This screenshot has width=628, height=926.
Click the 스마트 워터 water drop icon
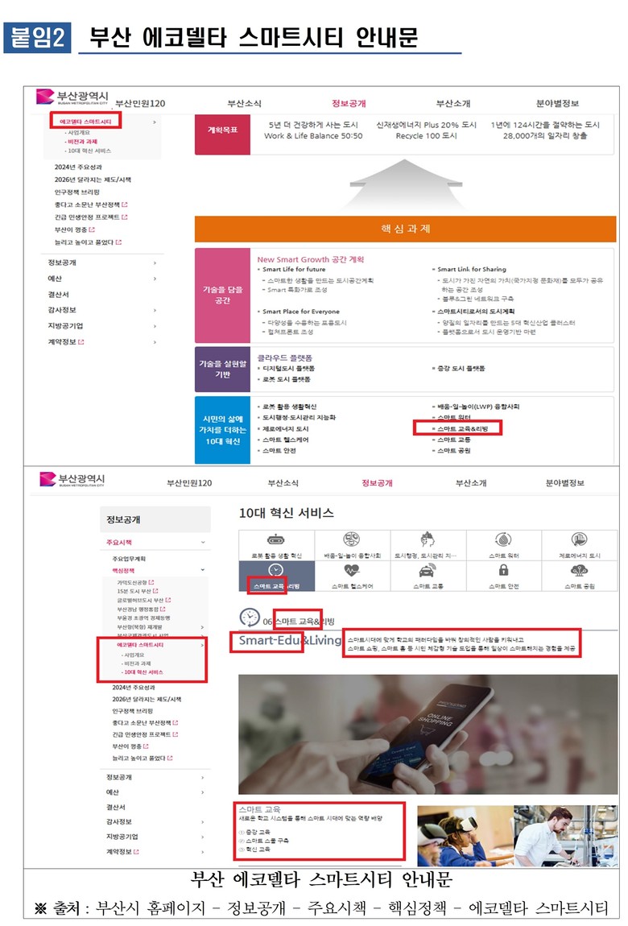(503, 539)
